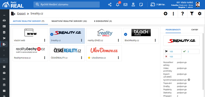Open the settings gear icon
The width and height of the screenshot is (205, 97).
point(200,14)
